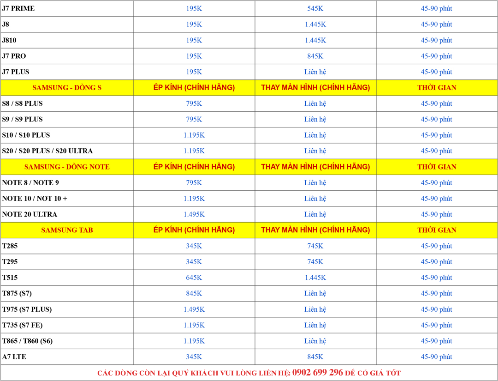Click 795K price for S9 / S9 PLUS
The image size is (498, 381).
click(194, 119)
